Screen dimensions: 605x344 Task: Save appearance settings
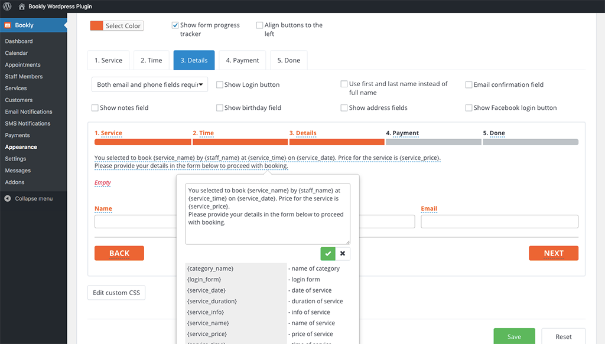click(x=514, y=336)
